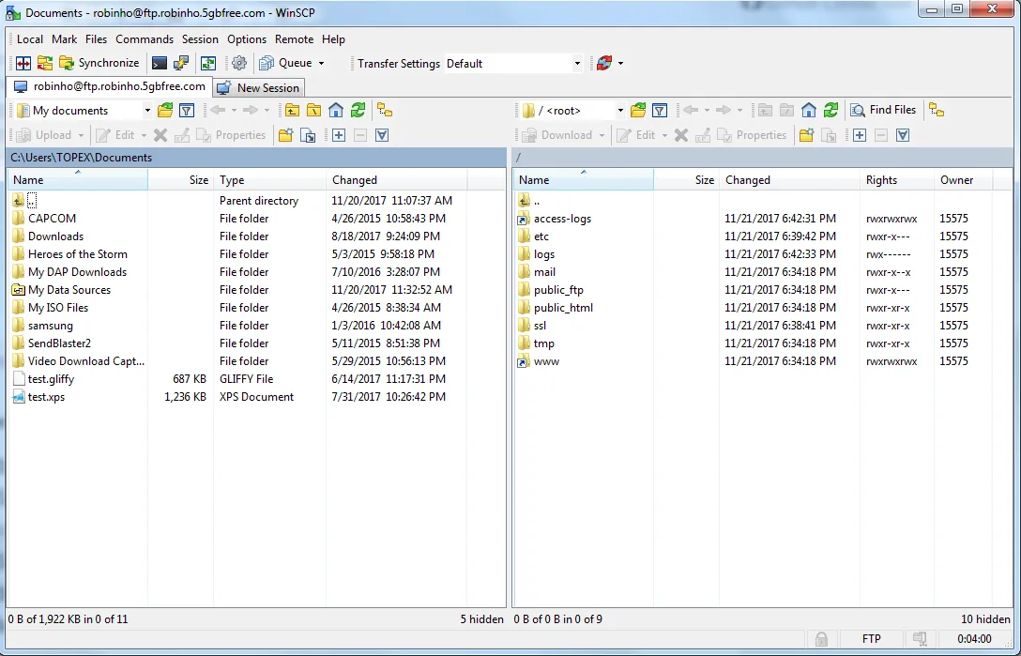Click the local panel filter icon
This screenshot has height=656, width=1021.
[x=187, y=110]
